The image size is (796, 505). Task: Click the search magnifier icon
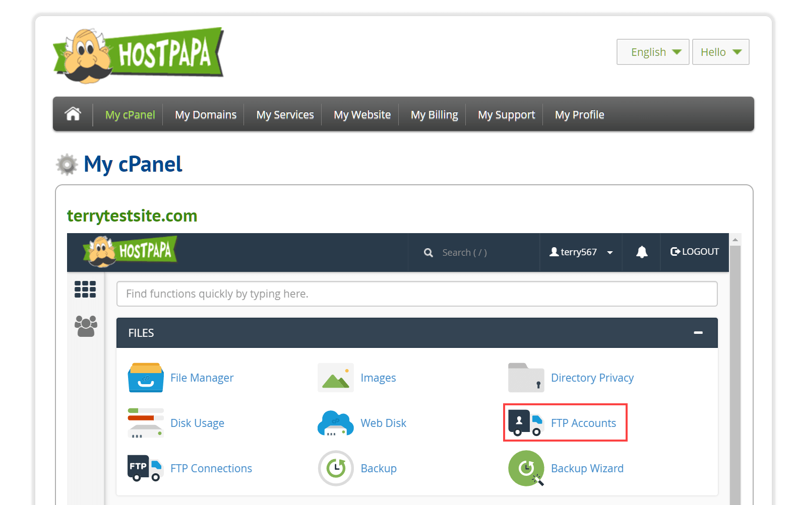tap(428, 253)
